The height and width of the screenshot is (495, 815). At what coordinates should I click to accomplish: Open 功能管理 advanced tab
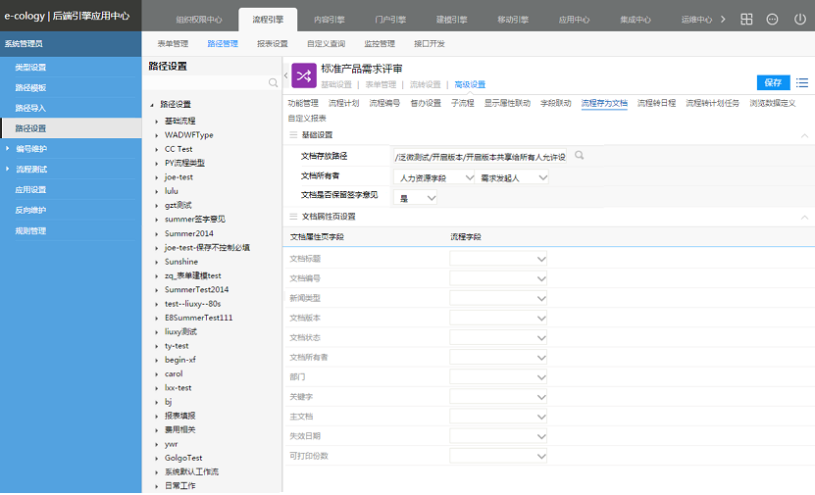coord(303,103)
